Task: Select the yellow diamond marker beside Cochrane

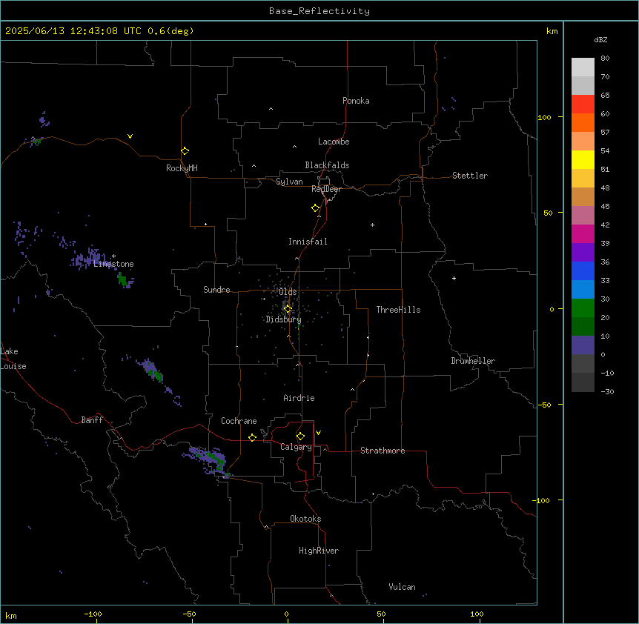Action: 252,437
